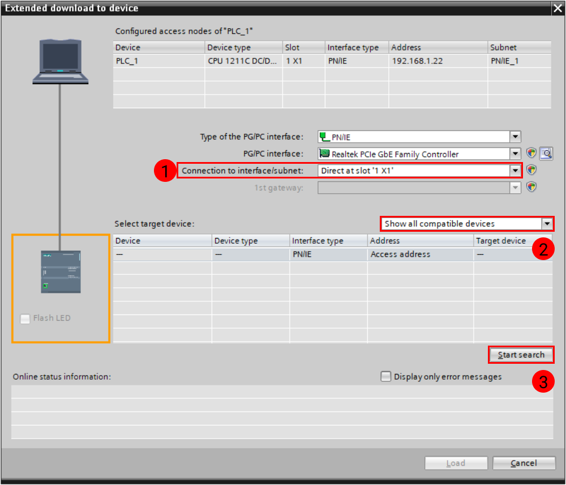
Task: Expand the PG/PC interface dropdown
Action: pos(514,153)
